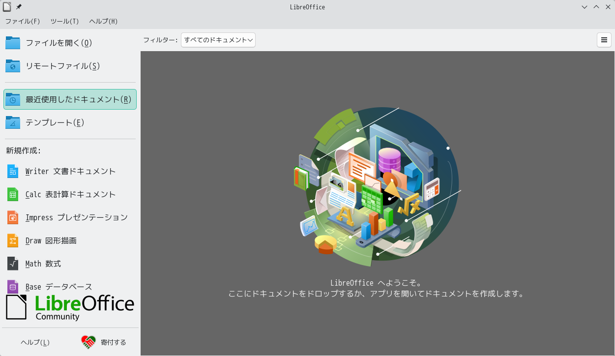Screen dimensions: 615x356
Task: Click the yellow Draw icon
Action: 13,240
